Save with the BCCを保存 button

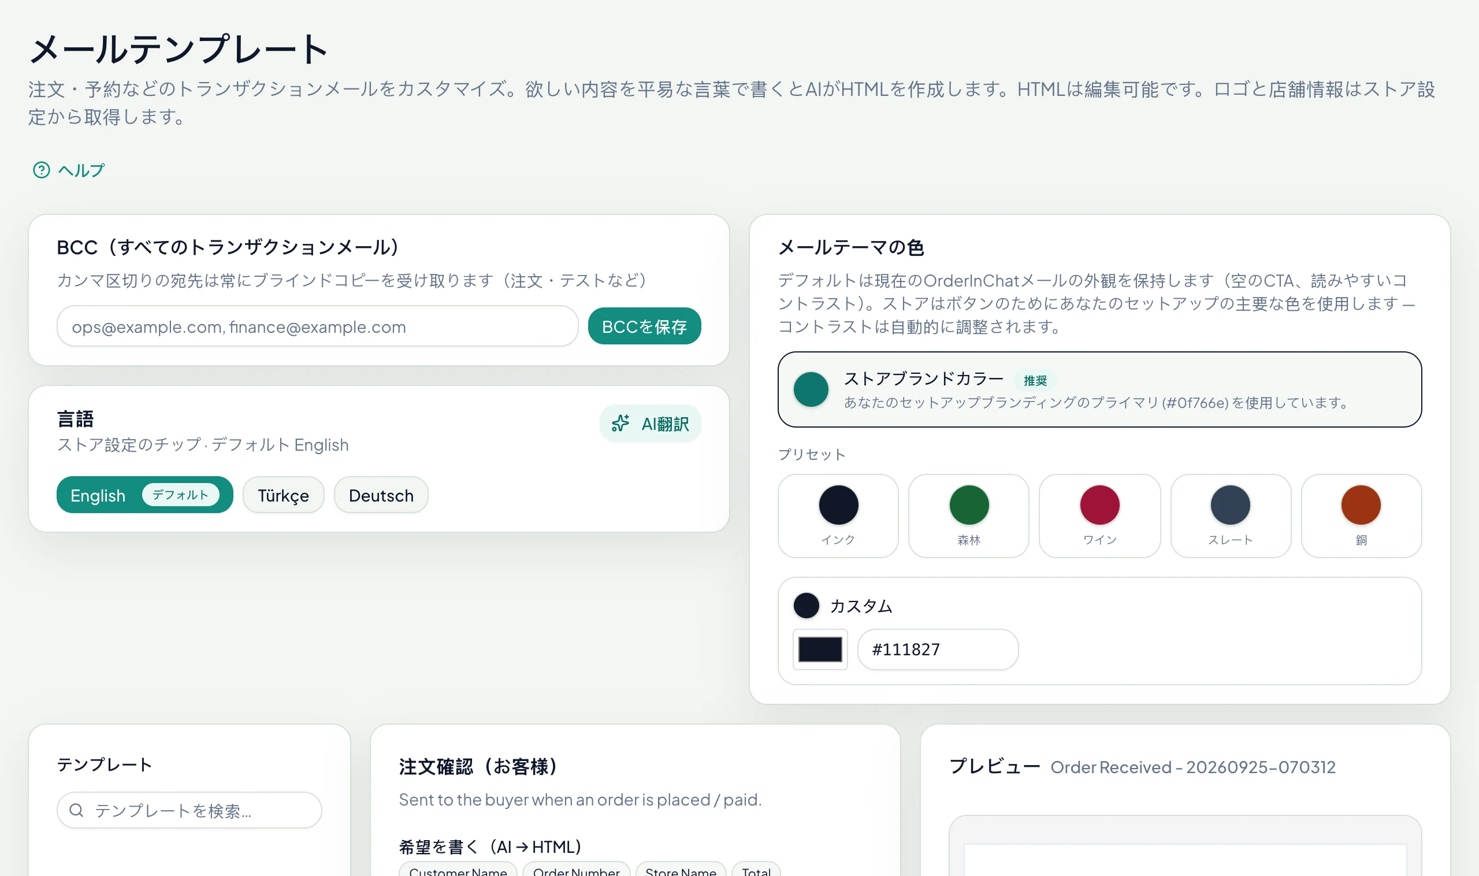644,326
